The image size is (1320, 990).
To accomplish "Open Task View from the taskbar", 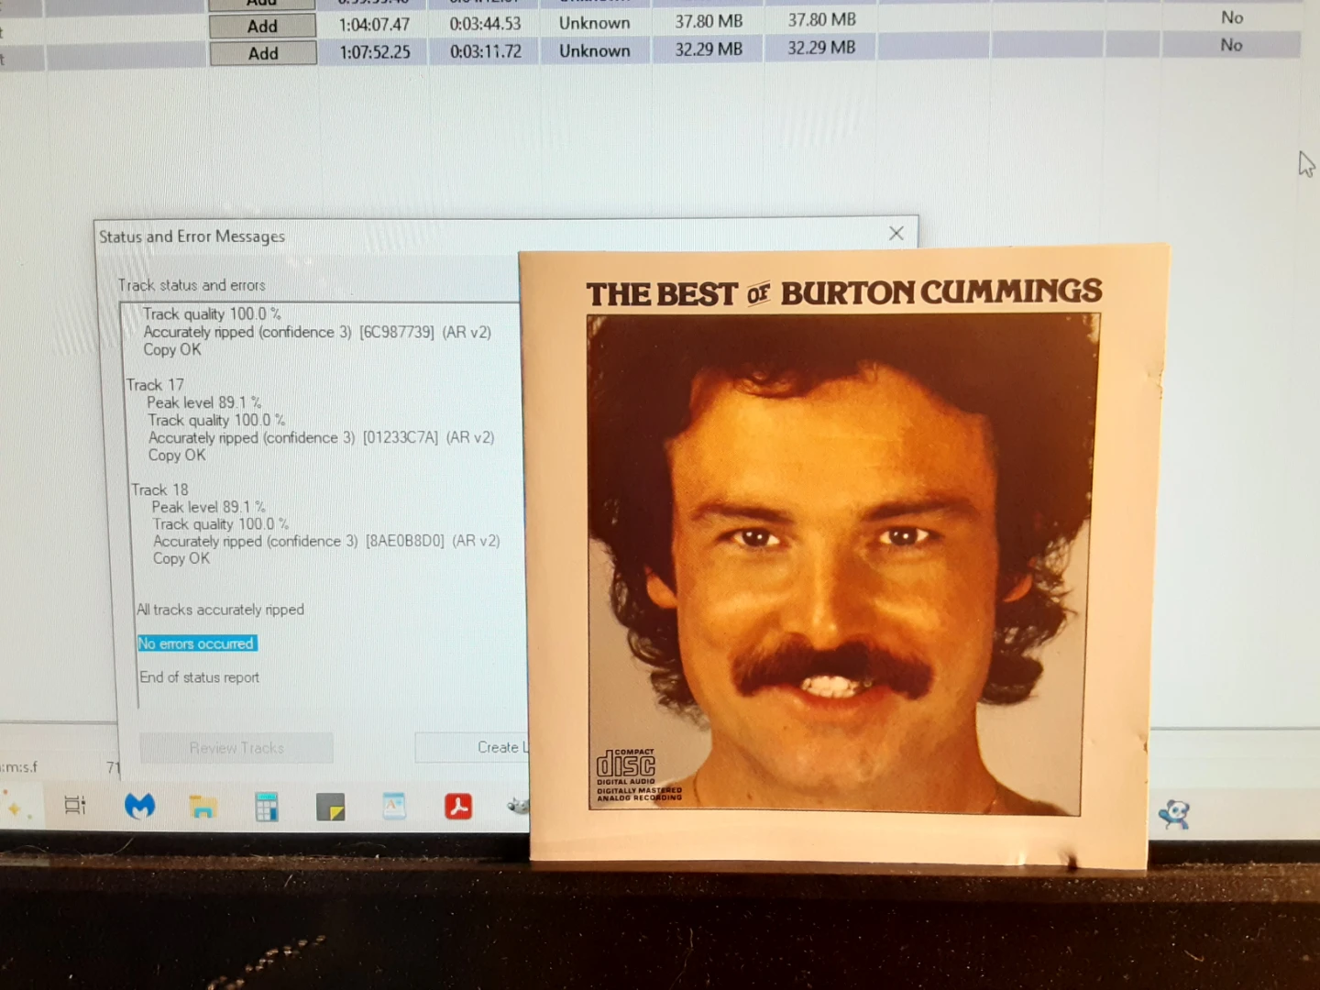I will click(x=75, y=805).
